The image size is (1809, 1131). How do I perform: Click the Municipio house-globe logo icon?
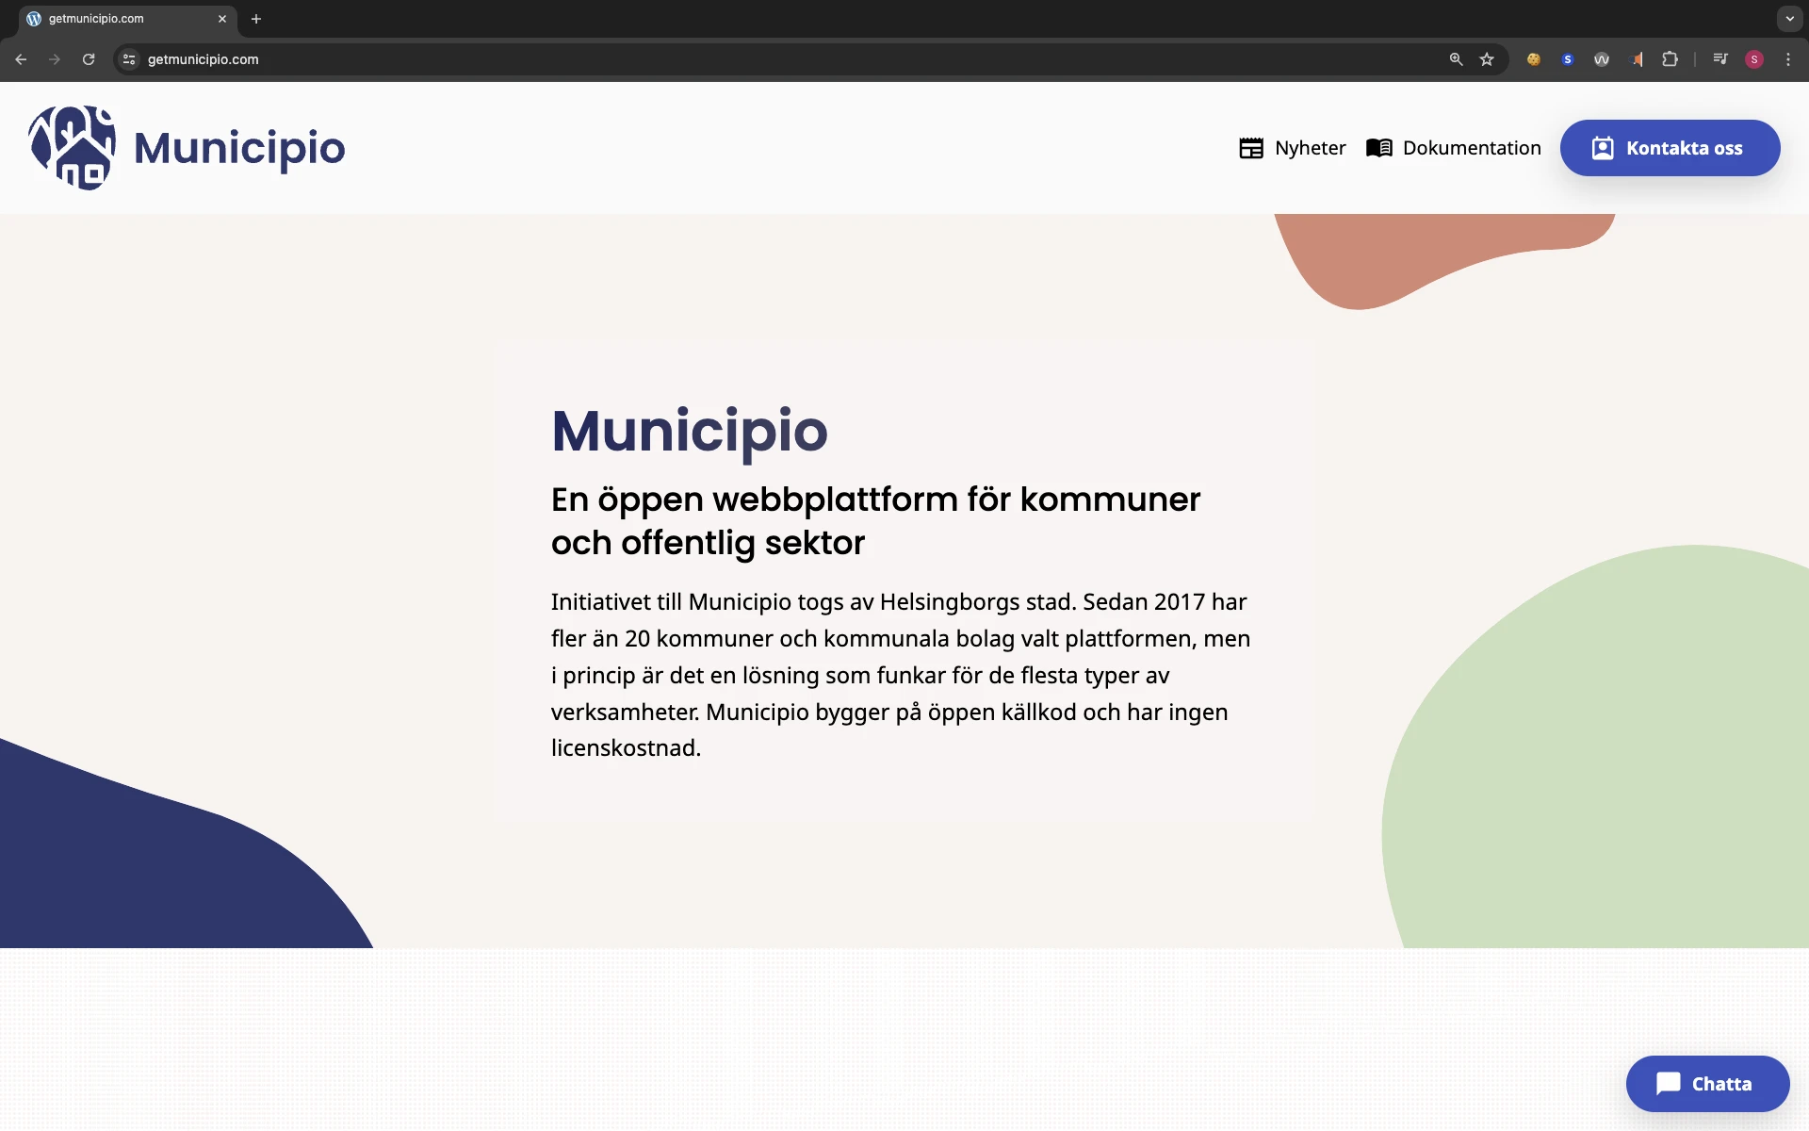(x=72, y=148)
